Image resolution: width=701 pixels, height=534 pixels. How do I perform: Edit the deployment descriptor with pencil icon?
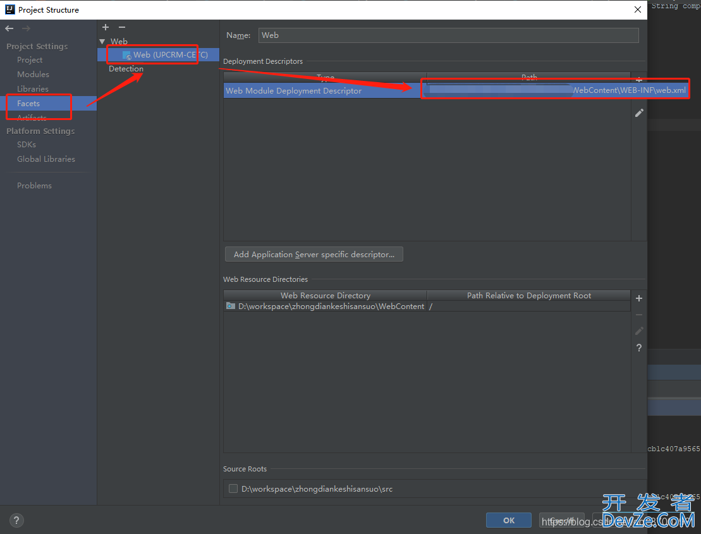click(x=639, y=113)
